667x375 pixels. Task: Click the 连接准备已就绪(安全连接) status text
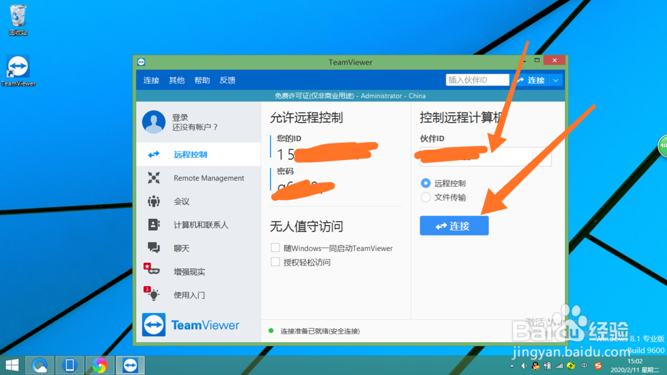[320, 331]
